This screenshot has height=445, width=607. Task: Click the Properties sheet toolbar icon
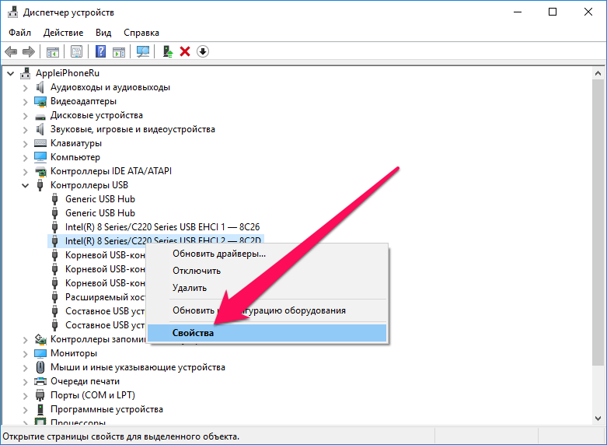tap(76, 52)
